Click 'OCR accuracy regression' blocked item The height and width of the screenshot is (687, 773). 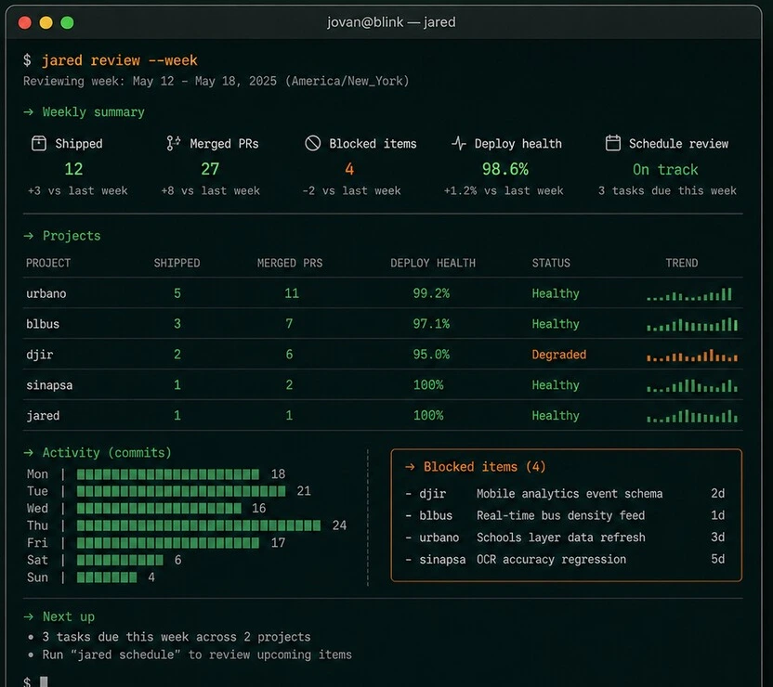click(x=551, y=560)
